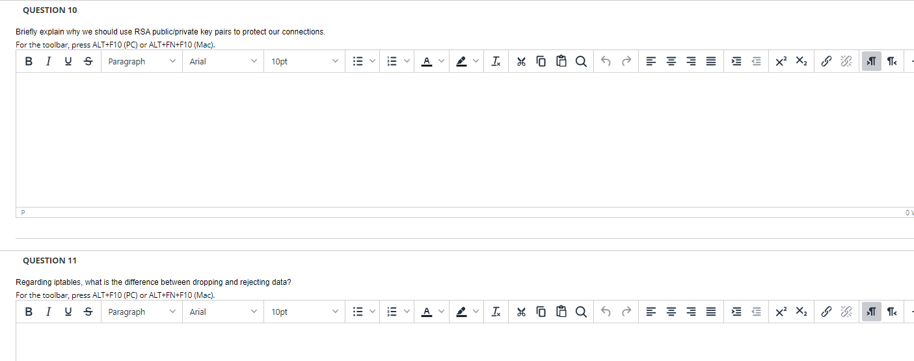Expand bullet list style options, Question 10
The height and width of the screenshot is (361, 914).
373,61
